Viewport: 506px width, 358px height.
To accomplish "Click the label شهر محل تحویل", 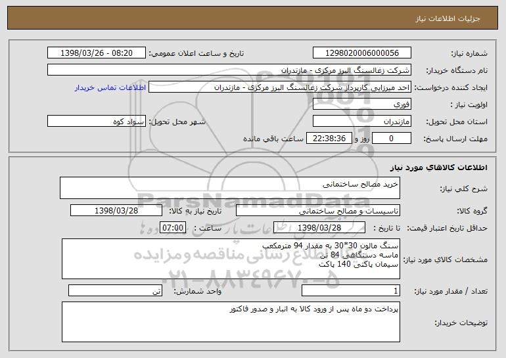I will coord(177,122).
